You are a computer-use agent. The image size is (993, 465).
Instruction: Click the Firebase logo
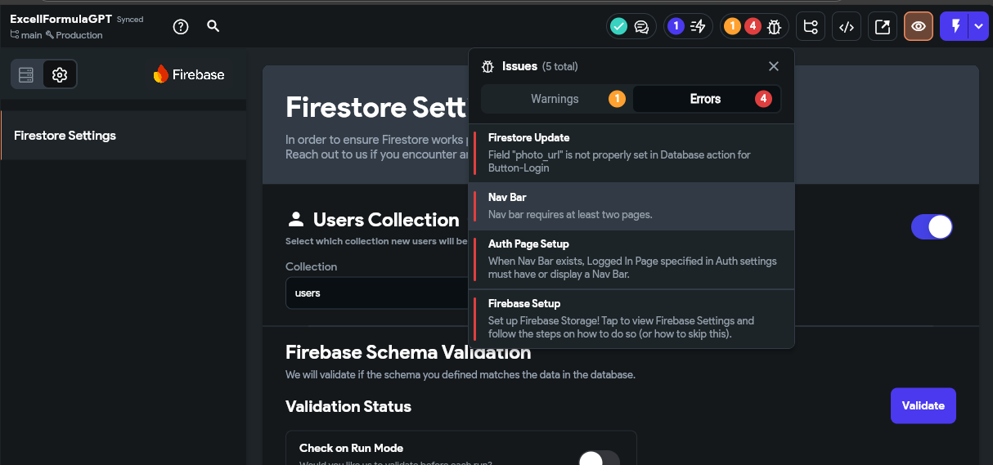pos(189,74)
